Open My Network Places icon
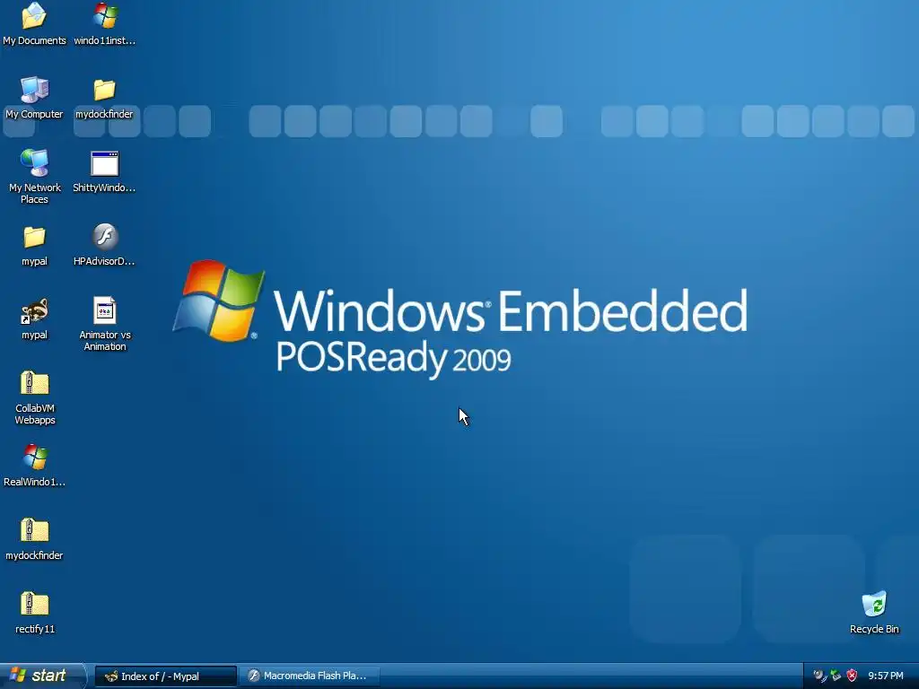Viewport: 919px width, 689px height. (35, 176)
